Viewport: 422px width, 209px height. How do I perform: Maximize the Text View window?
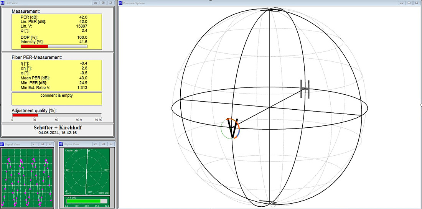(103, 3)
